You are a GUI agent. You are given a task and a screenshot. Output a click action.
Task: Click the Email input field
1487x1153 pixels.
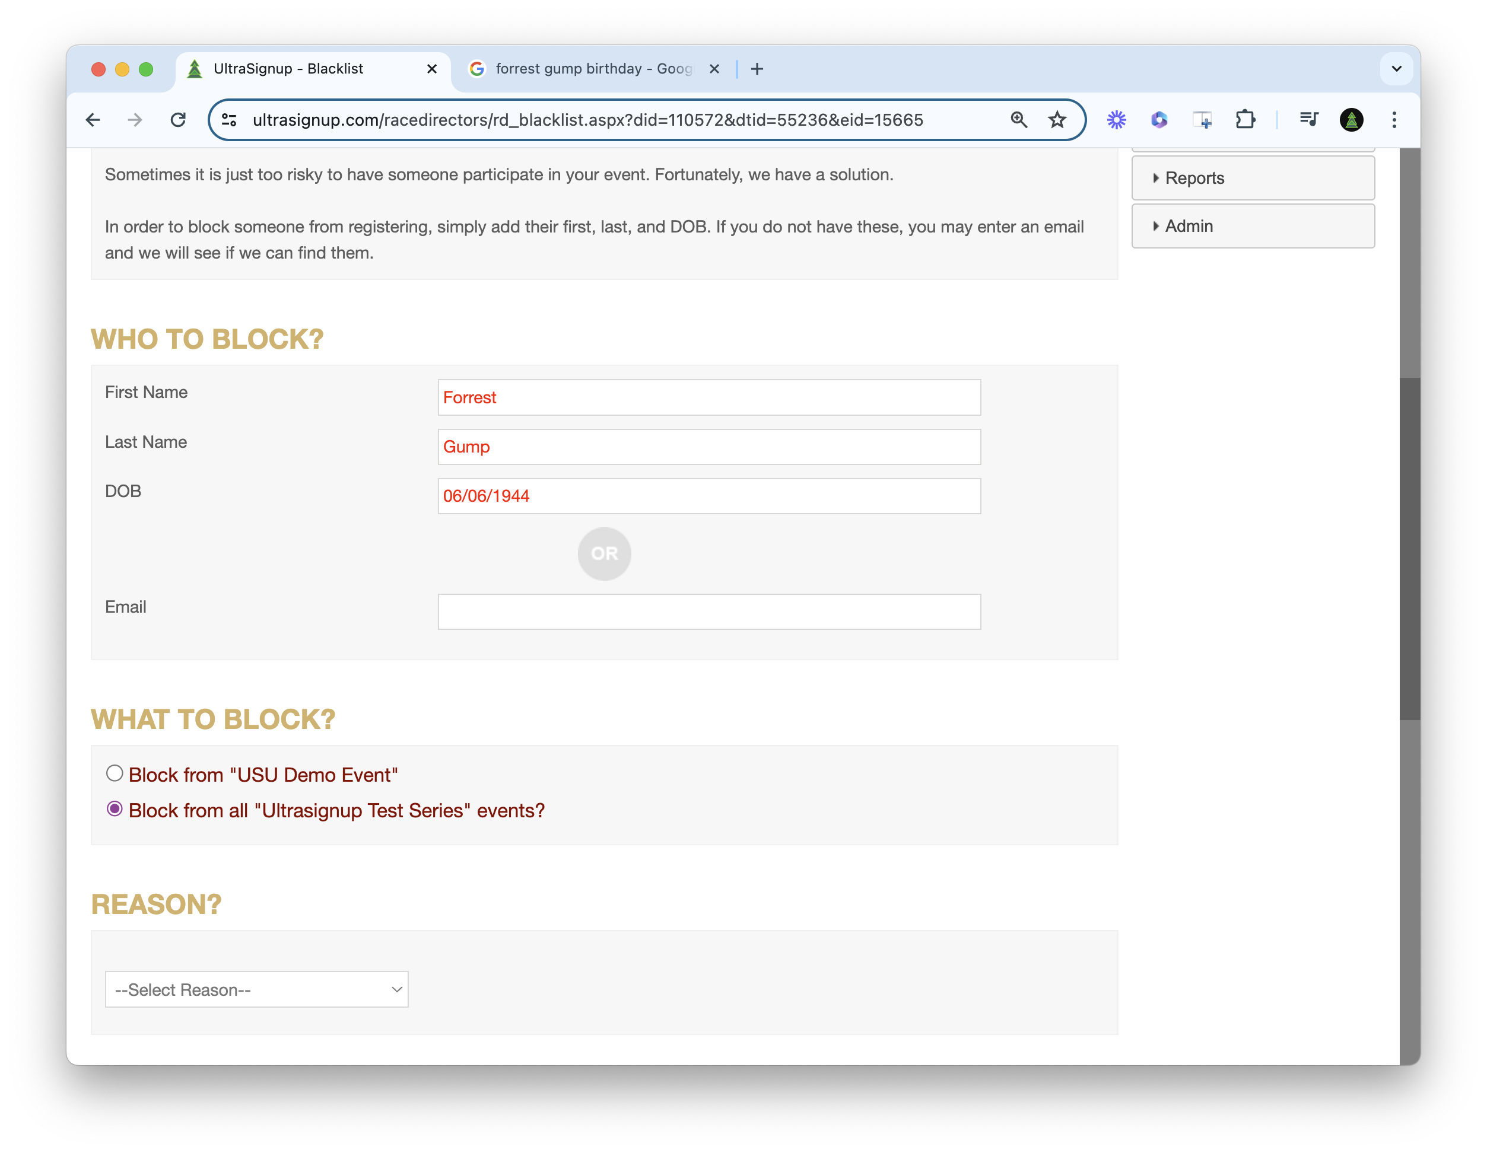[708, 611]
